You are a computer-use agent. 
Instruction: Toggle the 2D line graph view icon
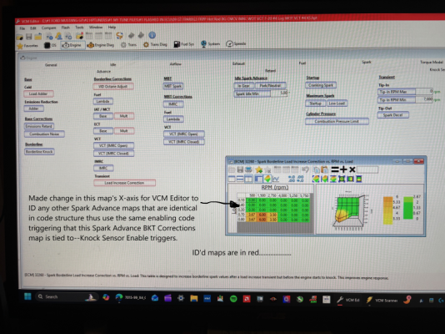click(x=276, y=179)
